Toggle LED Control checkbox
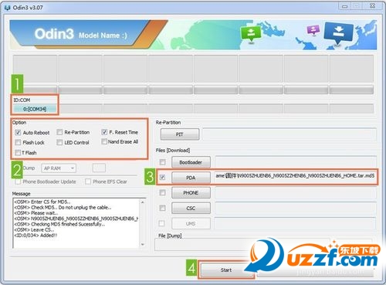386x285 pixels. point(59,142)
